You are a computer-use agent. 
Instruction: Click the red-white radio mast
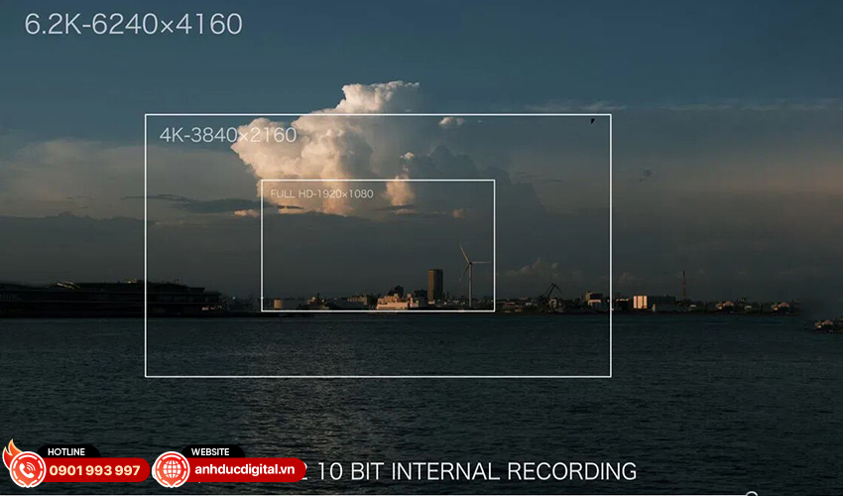(x=683, y=284)
